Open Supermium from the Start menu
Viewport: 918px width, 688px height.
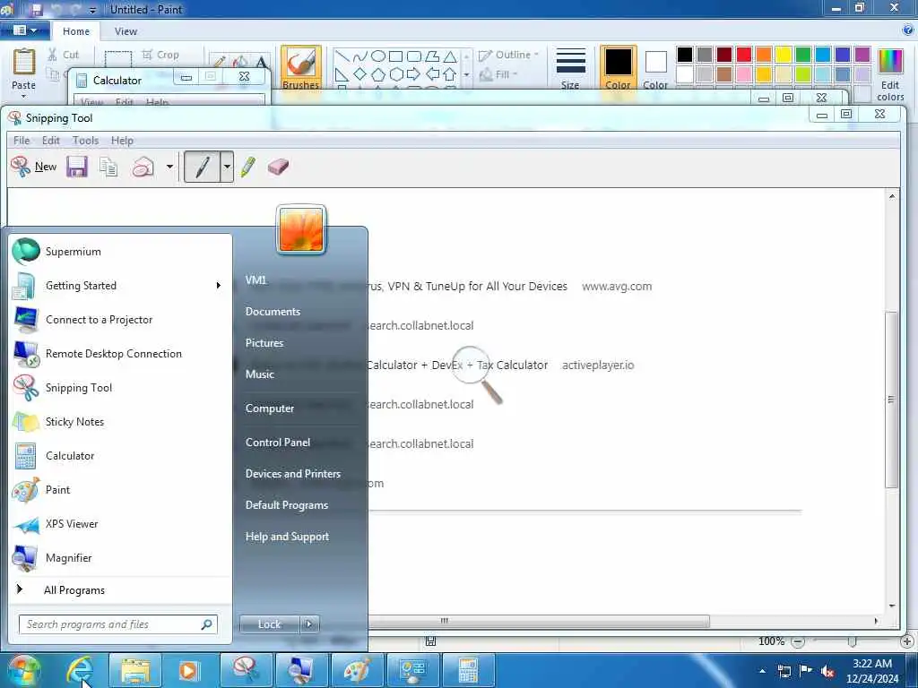[x=121, y=252]
